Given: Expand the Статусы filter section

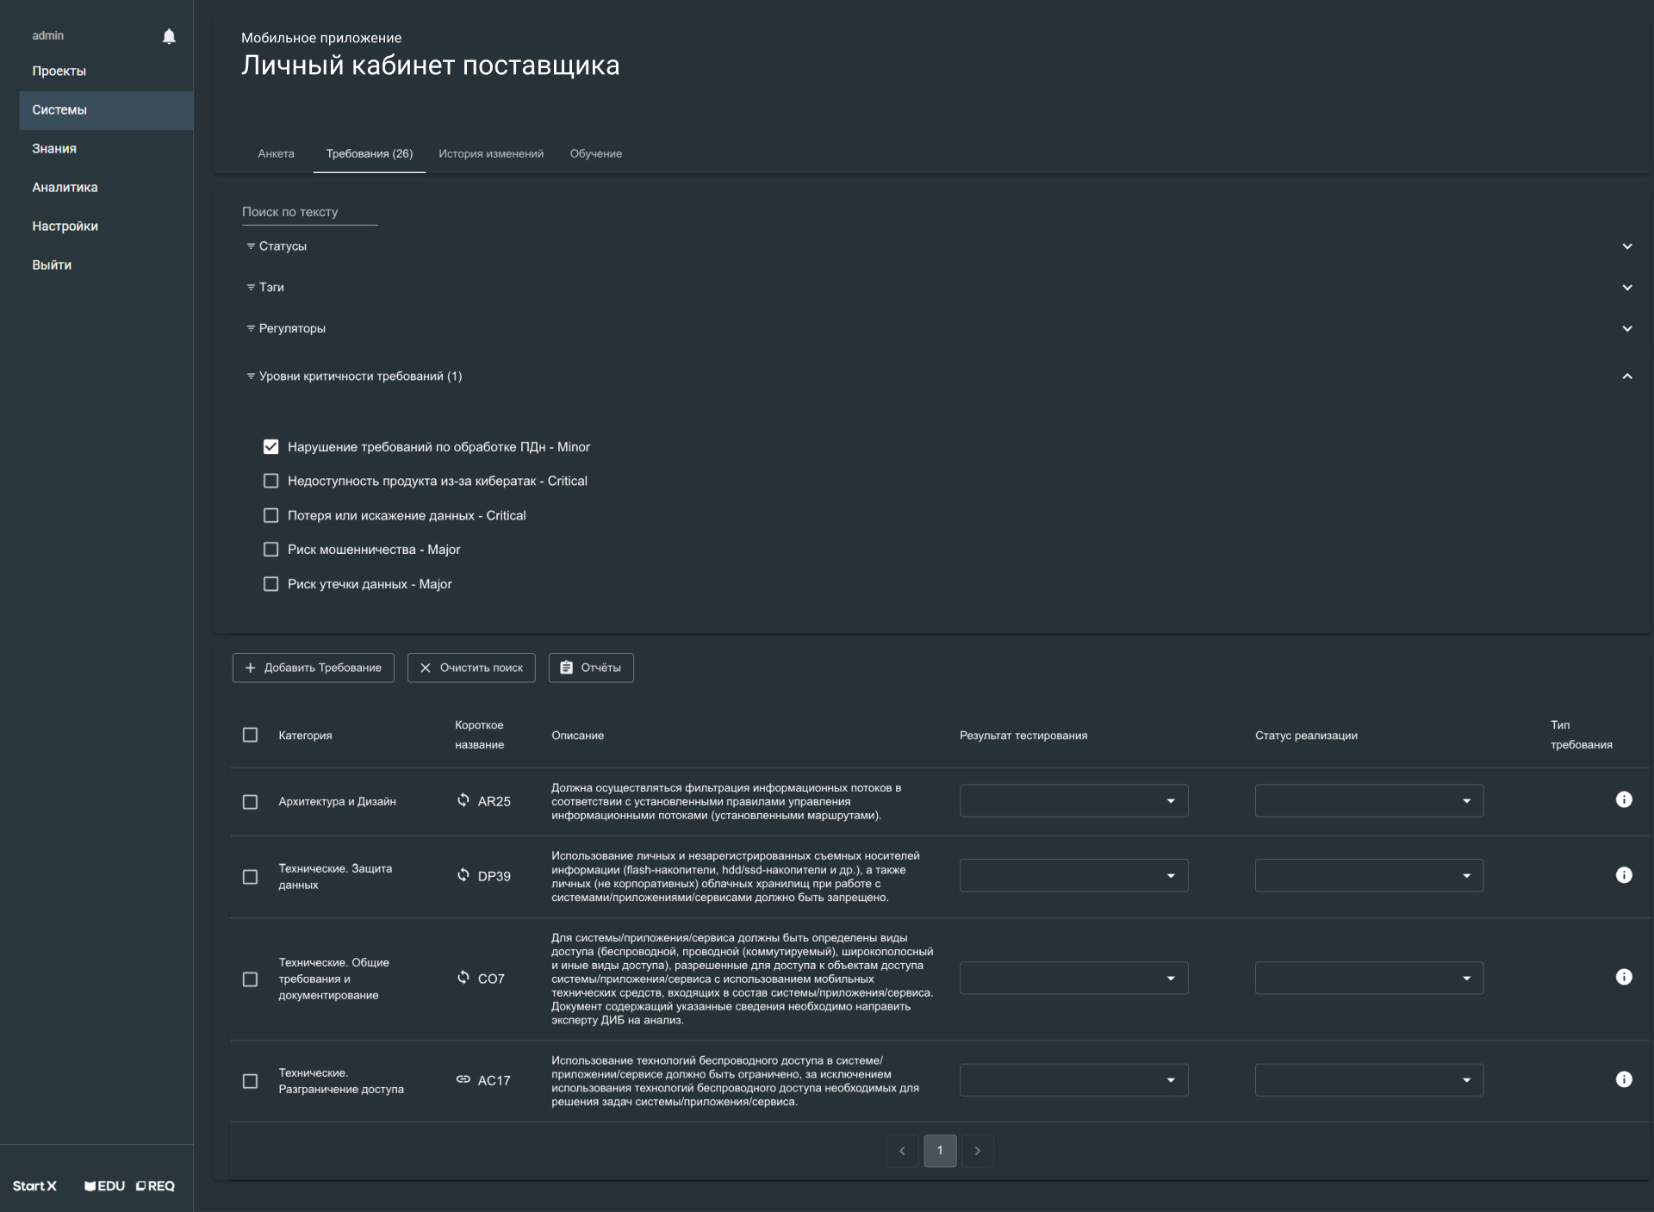Looking at the screenshot, I should [x=1626, y=246].
